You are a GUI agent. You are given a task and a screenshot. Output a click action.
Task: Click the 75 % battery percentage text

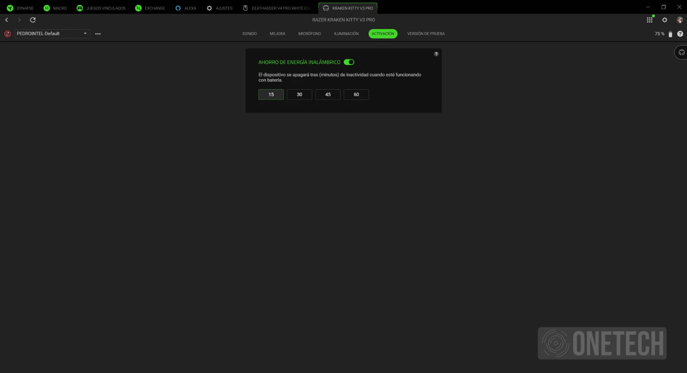pyautogui.click(x=660, y=34)
